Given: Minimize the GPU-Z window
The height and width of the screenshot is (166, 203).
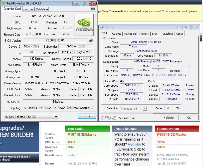Looking at the screenshot, I should point(76,3).
